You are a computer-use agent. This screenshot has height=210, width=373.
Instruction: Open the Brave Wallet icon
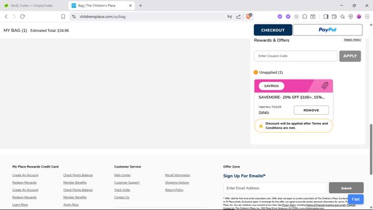(x=334, y=16)
